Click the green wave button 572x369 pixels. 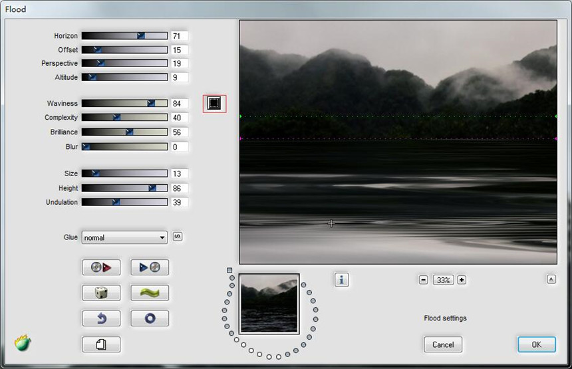pos(150,293)
